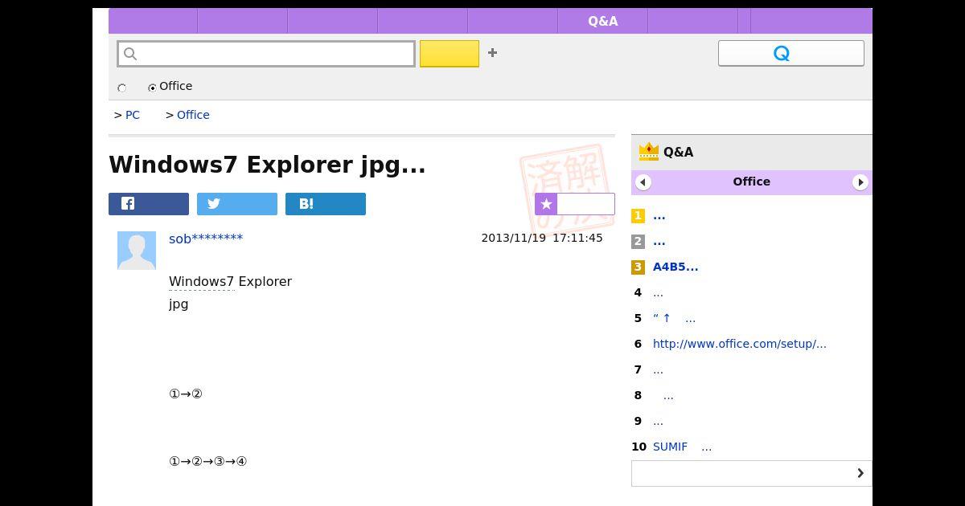Click the more button with chevron below ranking

tap(752, 473)
